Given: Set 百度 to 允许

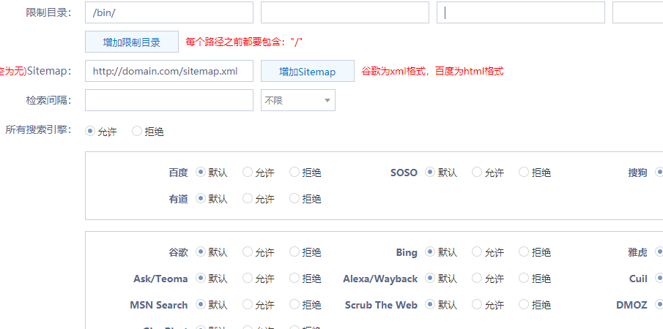Looking at the screenshot, I should [x=248, y=173].
